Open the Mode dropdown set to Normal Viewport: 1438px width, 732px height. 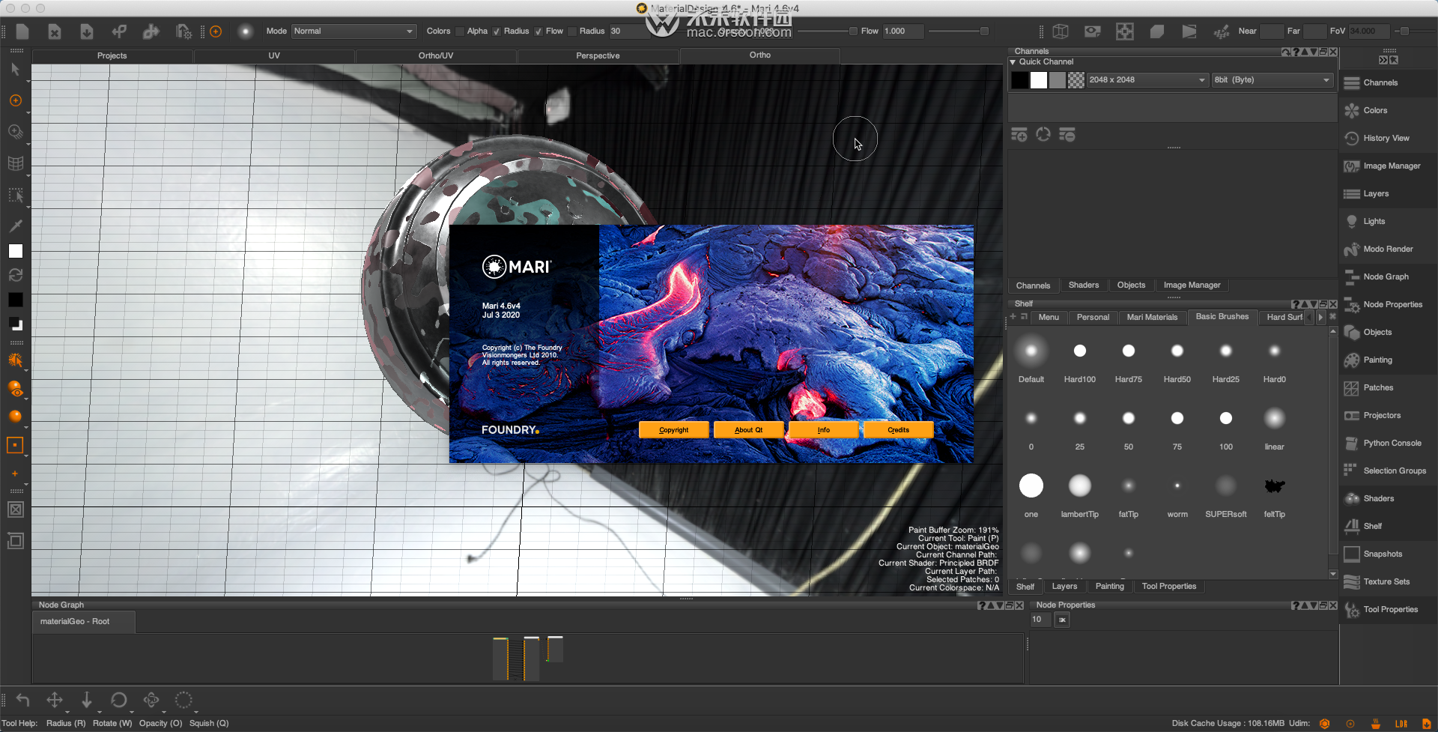tap(354, 31)
